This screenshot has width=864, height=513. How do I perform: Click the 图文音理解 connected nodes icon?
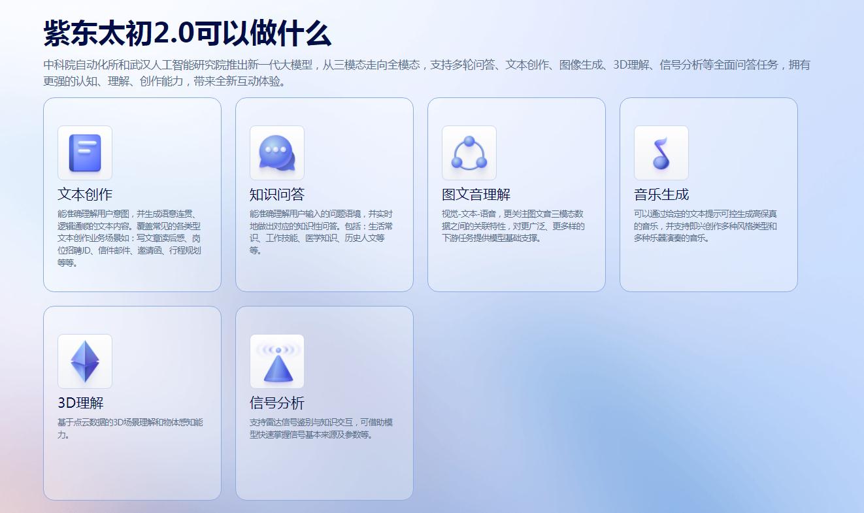tap(469, 153)
